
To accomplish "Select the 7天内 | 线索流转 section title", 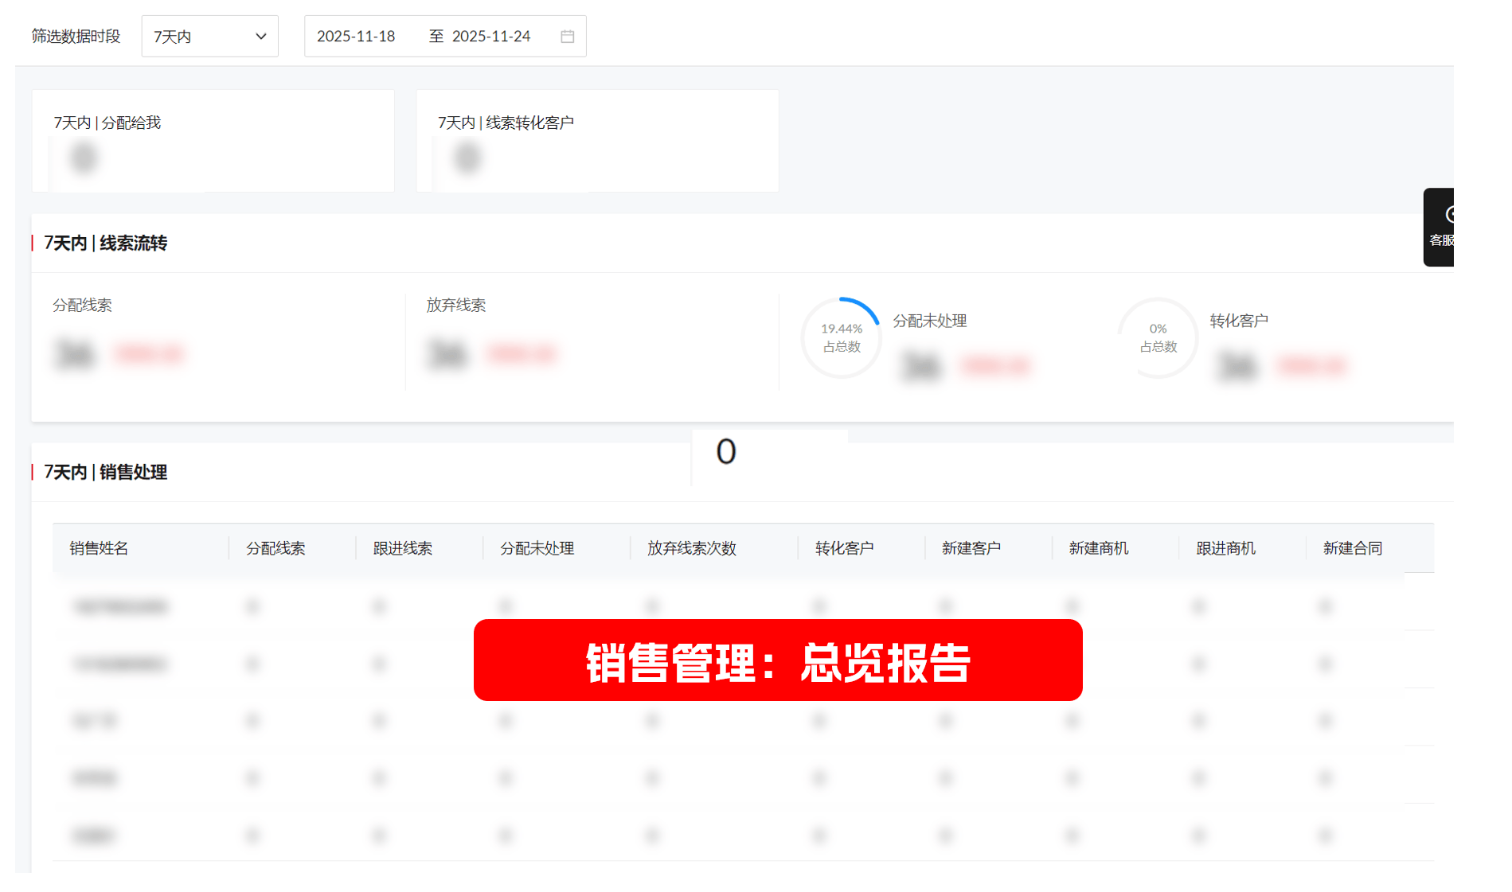I will coord(106,243).
